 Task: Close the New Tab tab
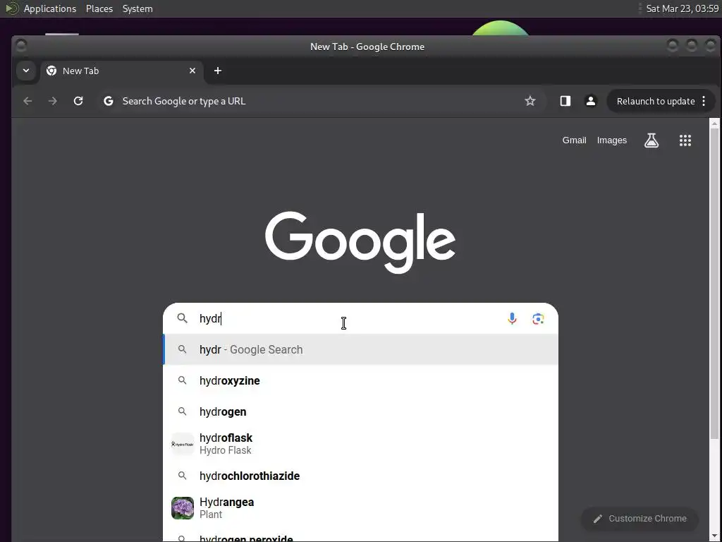(x=192, y=71)
